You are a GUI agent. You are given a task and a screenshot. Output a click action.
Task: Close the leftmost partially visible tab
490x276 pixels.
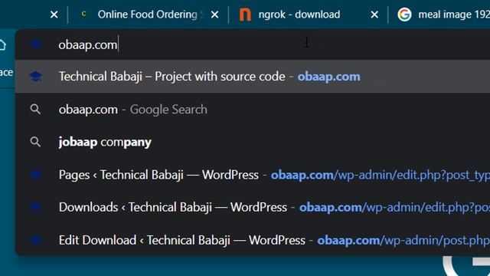tap(54, 15)
